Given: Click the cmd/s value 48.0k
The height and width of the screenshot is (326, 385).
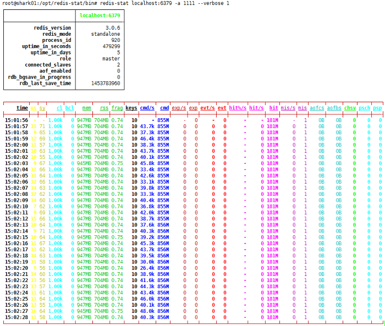Looking at the screenshot, I should (147, 311).
